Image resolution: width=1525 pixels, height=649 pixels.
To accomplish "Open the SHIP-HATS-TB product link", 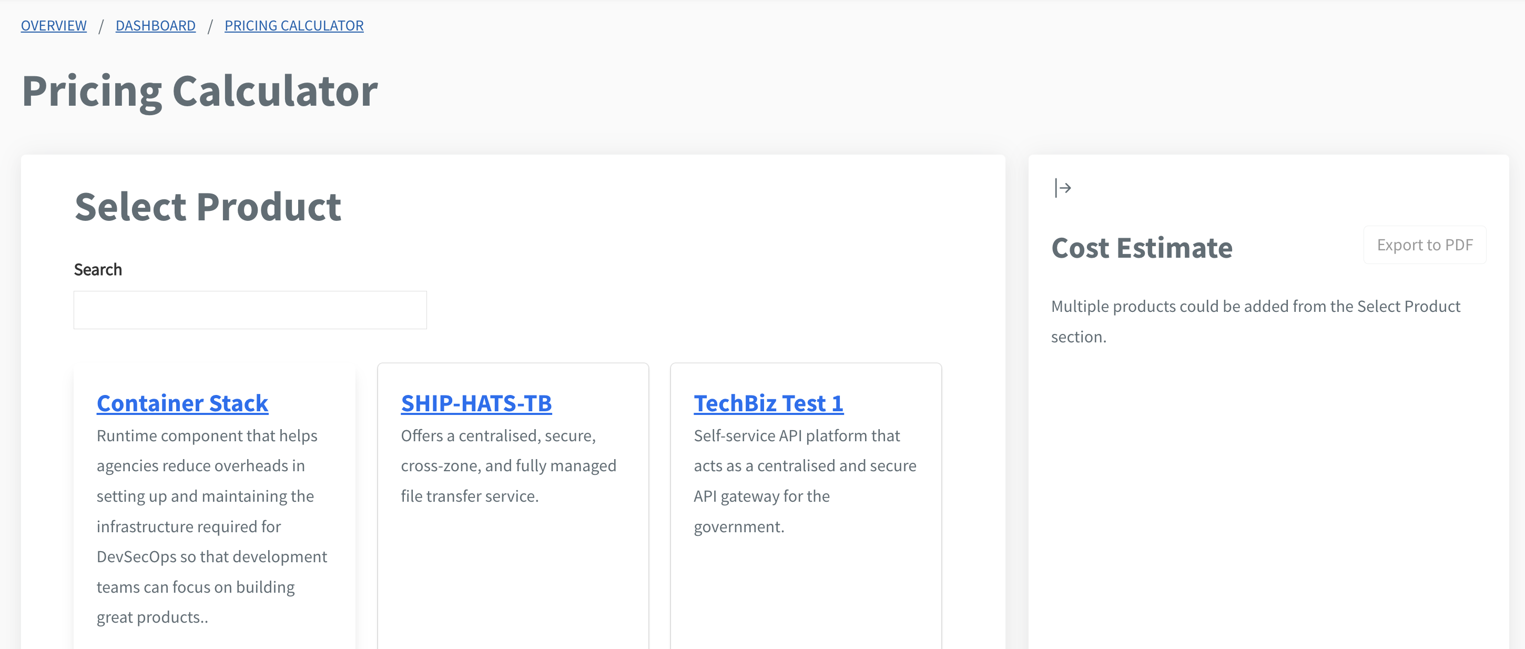I will 476,403.
